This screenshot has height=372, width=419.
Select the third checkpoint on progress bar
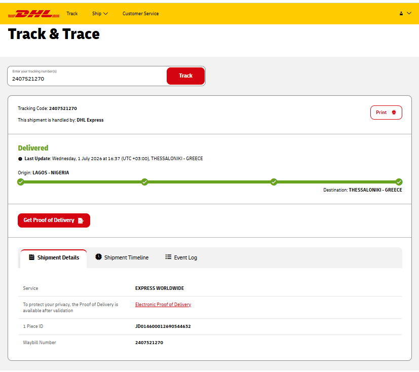point(274,182)
